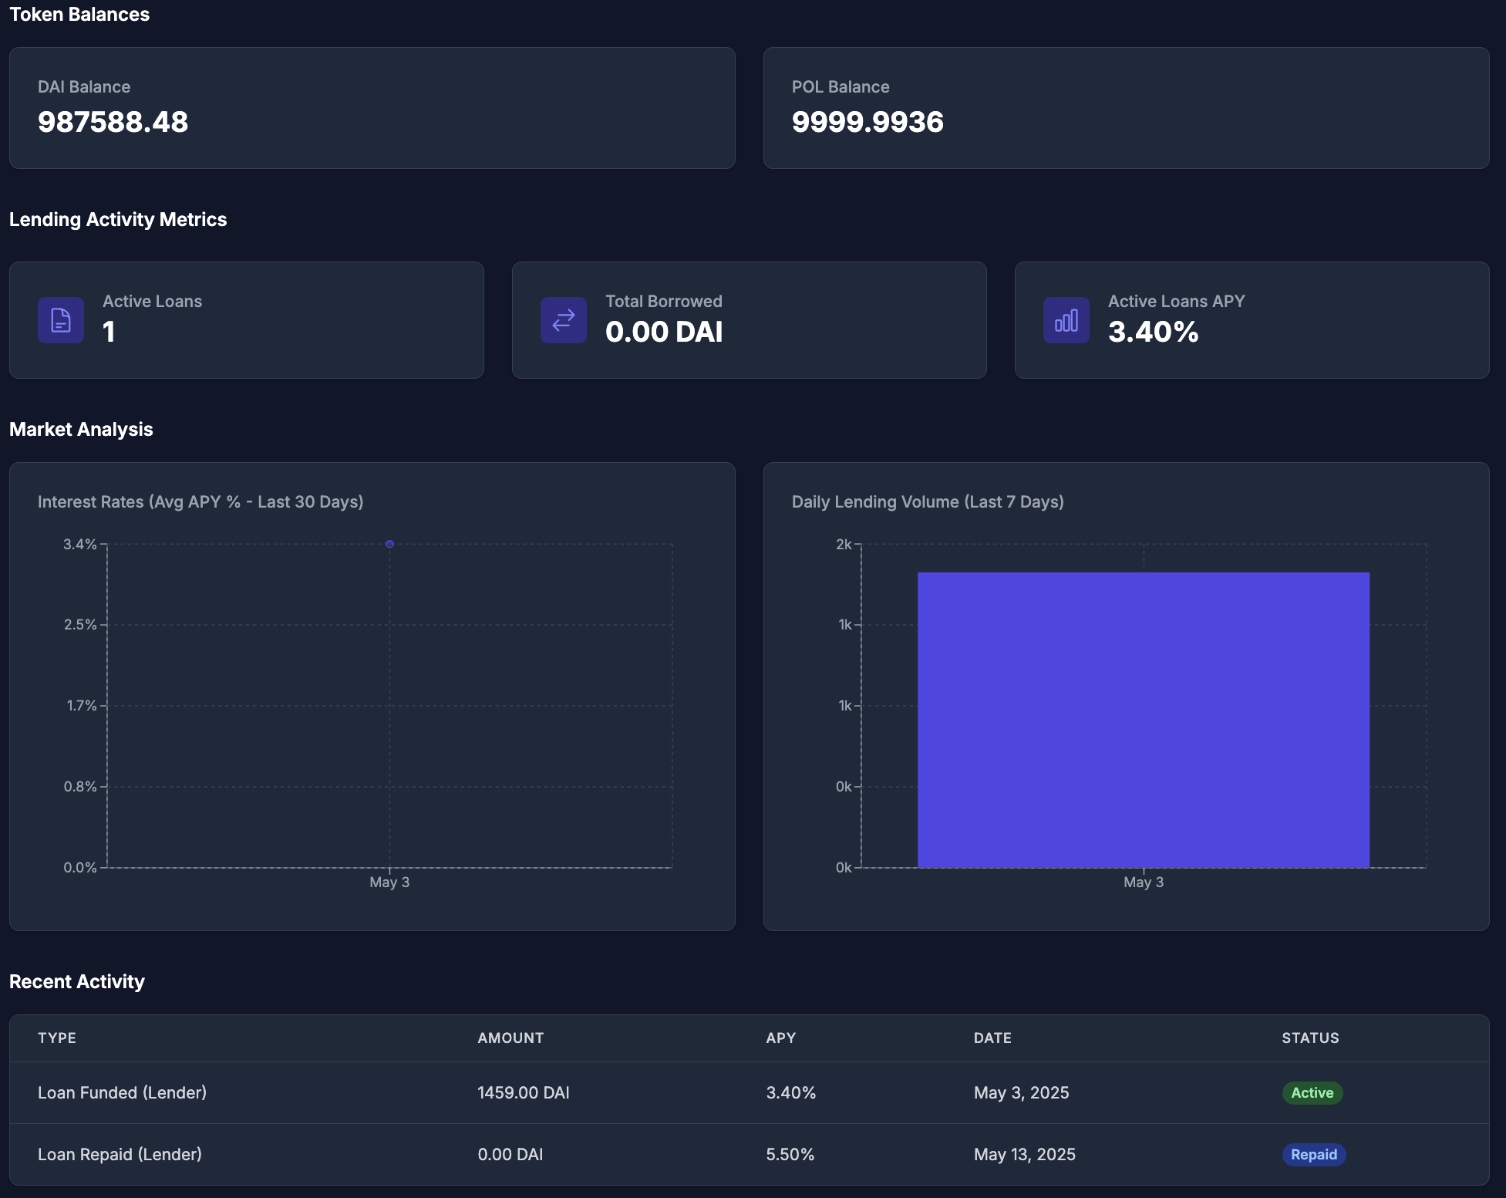This screenshot has height=1198, width=1506.
Task: Toggle the Repaid status badge on Loan Repaid row
Action: click(1313, 1154)
